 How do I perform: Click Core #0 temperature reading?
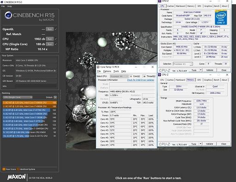click(x=120, y=119)
